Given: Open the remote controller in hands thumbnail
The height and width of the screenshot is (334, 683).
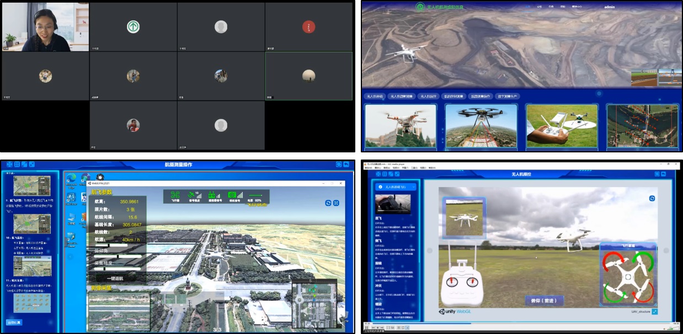Looking at the screenshot, I should pos(561,126).
